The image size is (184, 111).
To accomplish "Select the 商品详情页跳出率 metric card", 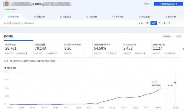I will (x=107, y=49).
